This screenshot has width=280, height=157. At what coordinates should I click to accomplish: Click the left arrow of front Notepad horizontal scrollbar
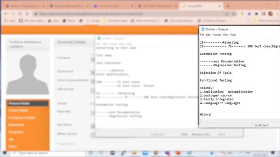[x=201, y=121]
